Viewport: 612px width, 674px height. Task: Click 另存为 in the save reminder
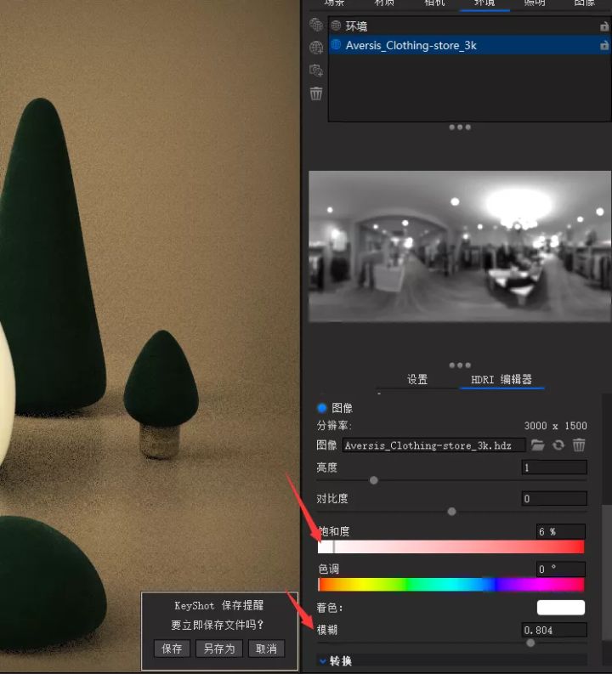219,649
